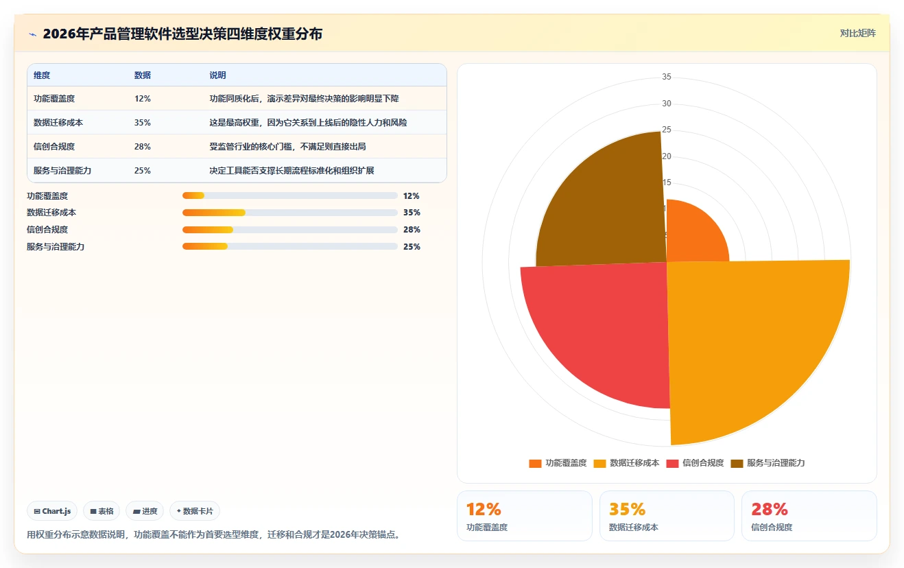This screenshot has width=904, height=568.
Task: Click the 35% table cell
Action: (143, 123)
